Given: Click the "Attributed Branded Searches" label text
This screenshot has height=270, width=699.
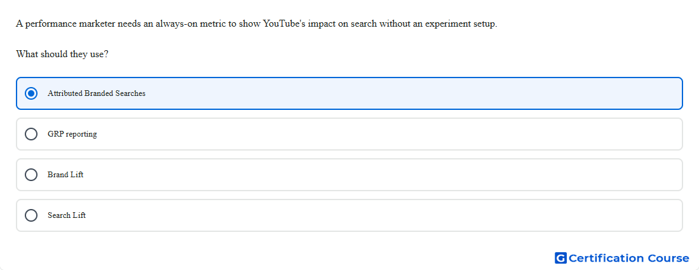Looking at the screenshot, I should tap(97, 93).
